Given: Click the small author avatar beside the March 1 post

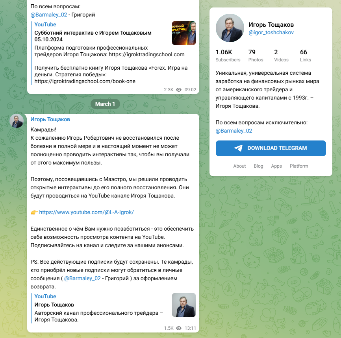Looking at the screenshot, I should 17,121.
